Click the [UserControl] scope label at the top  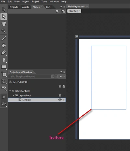pos(20,82)
